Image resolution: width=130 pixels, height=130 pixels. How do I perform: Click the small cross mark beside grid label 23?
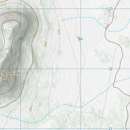coord(101,7)
